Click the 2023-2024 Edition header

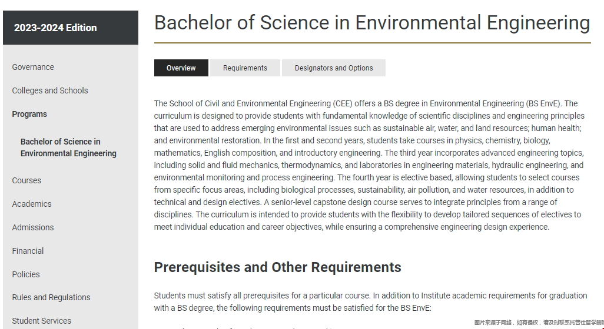click(x=55, y=28)
